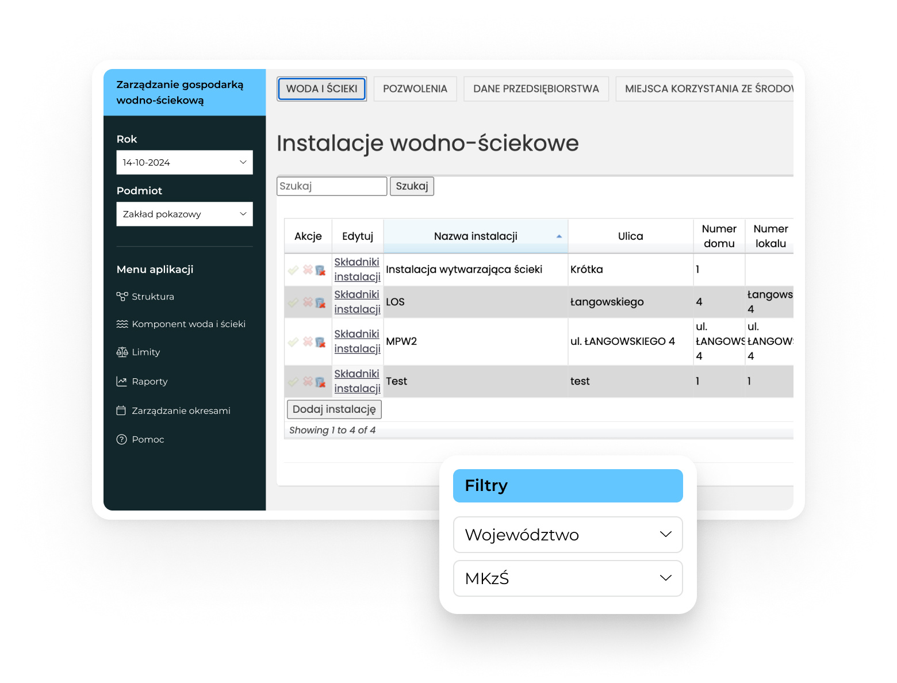Open Pomoc help menu item
Viewport: 897px width, 683px height.
(x=148, y=440)
